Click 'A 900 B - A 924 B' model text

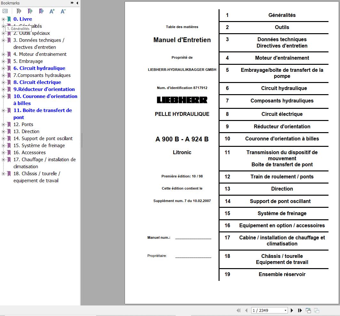pos(182,139)
